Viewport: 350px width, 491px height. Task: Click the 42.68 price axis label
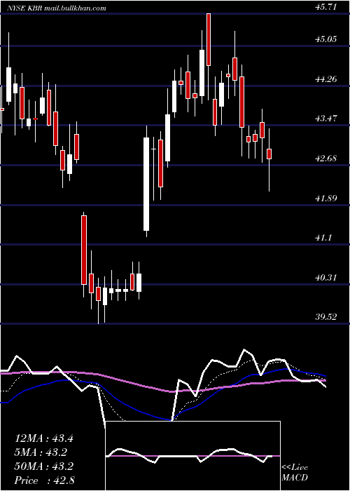click(x=326, y=158)
